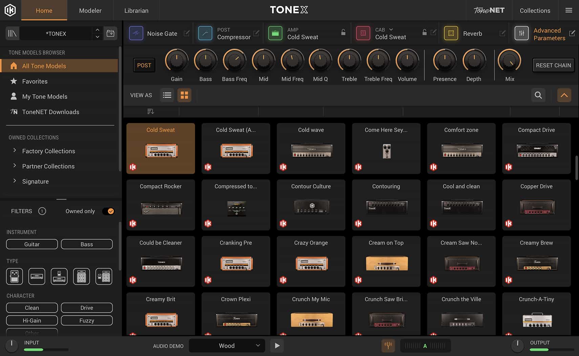Click the save preset icon beside *TONEX

[x=110, y=33]
